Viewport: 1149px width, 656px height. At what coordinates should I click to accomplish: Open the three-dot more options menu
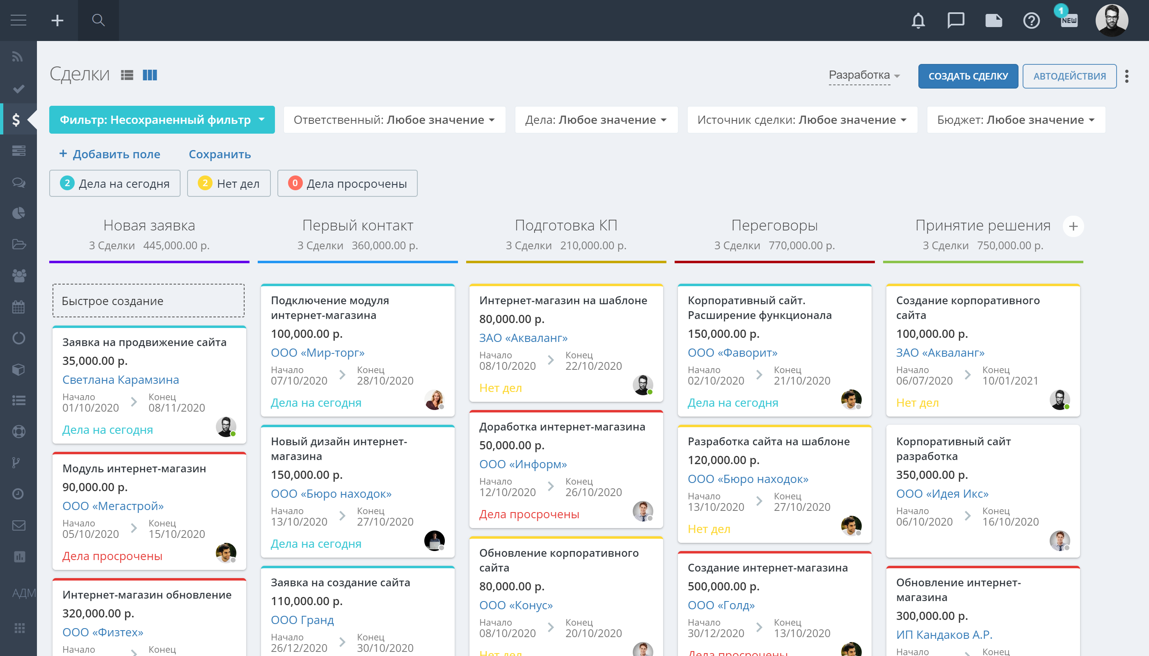[1126, 76]
